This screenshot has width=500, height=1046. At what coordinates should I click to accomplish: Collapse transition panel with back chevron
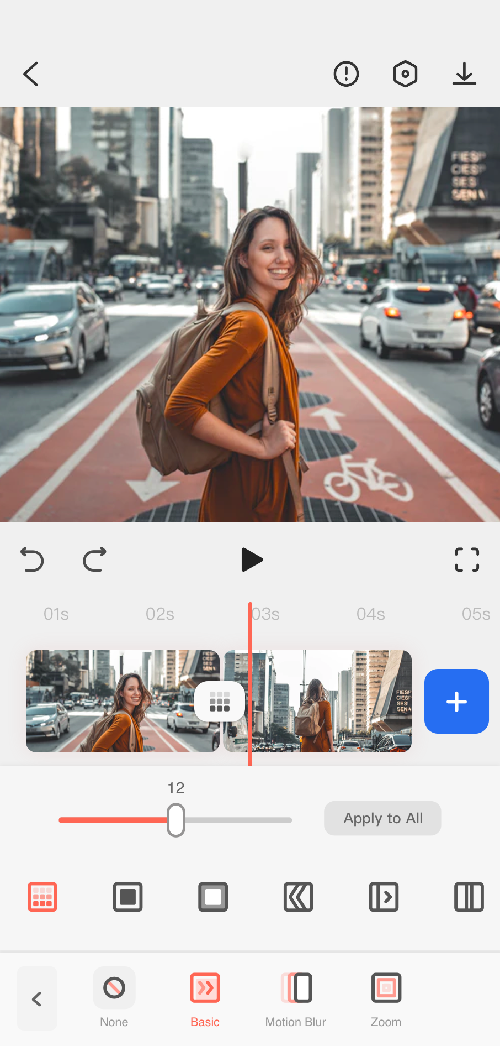pyautogui.click(x=37, y=998)
